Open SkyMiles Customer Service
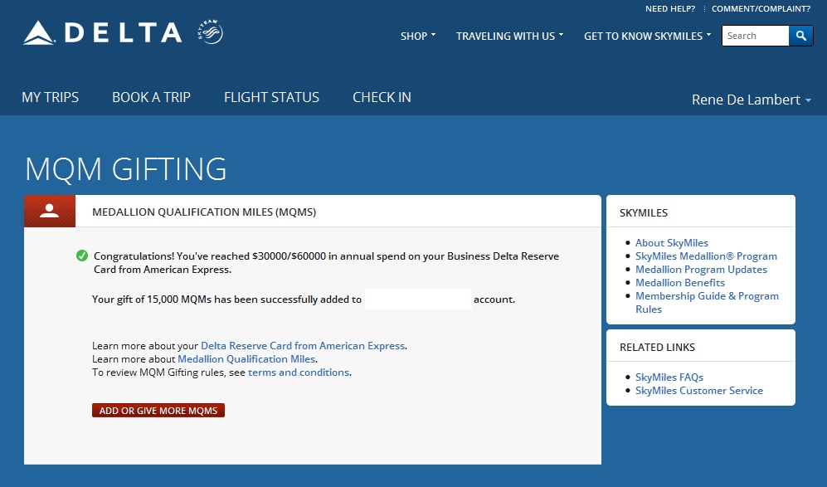The width and height of the screenshot is (827, 487). [x=698, y=390]
